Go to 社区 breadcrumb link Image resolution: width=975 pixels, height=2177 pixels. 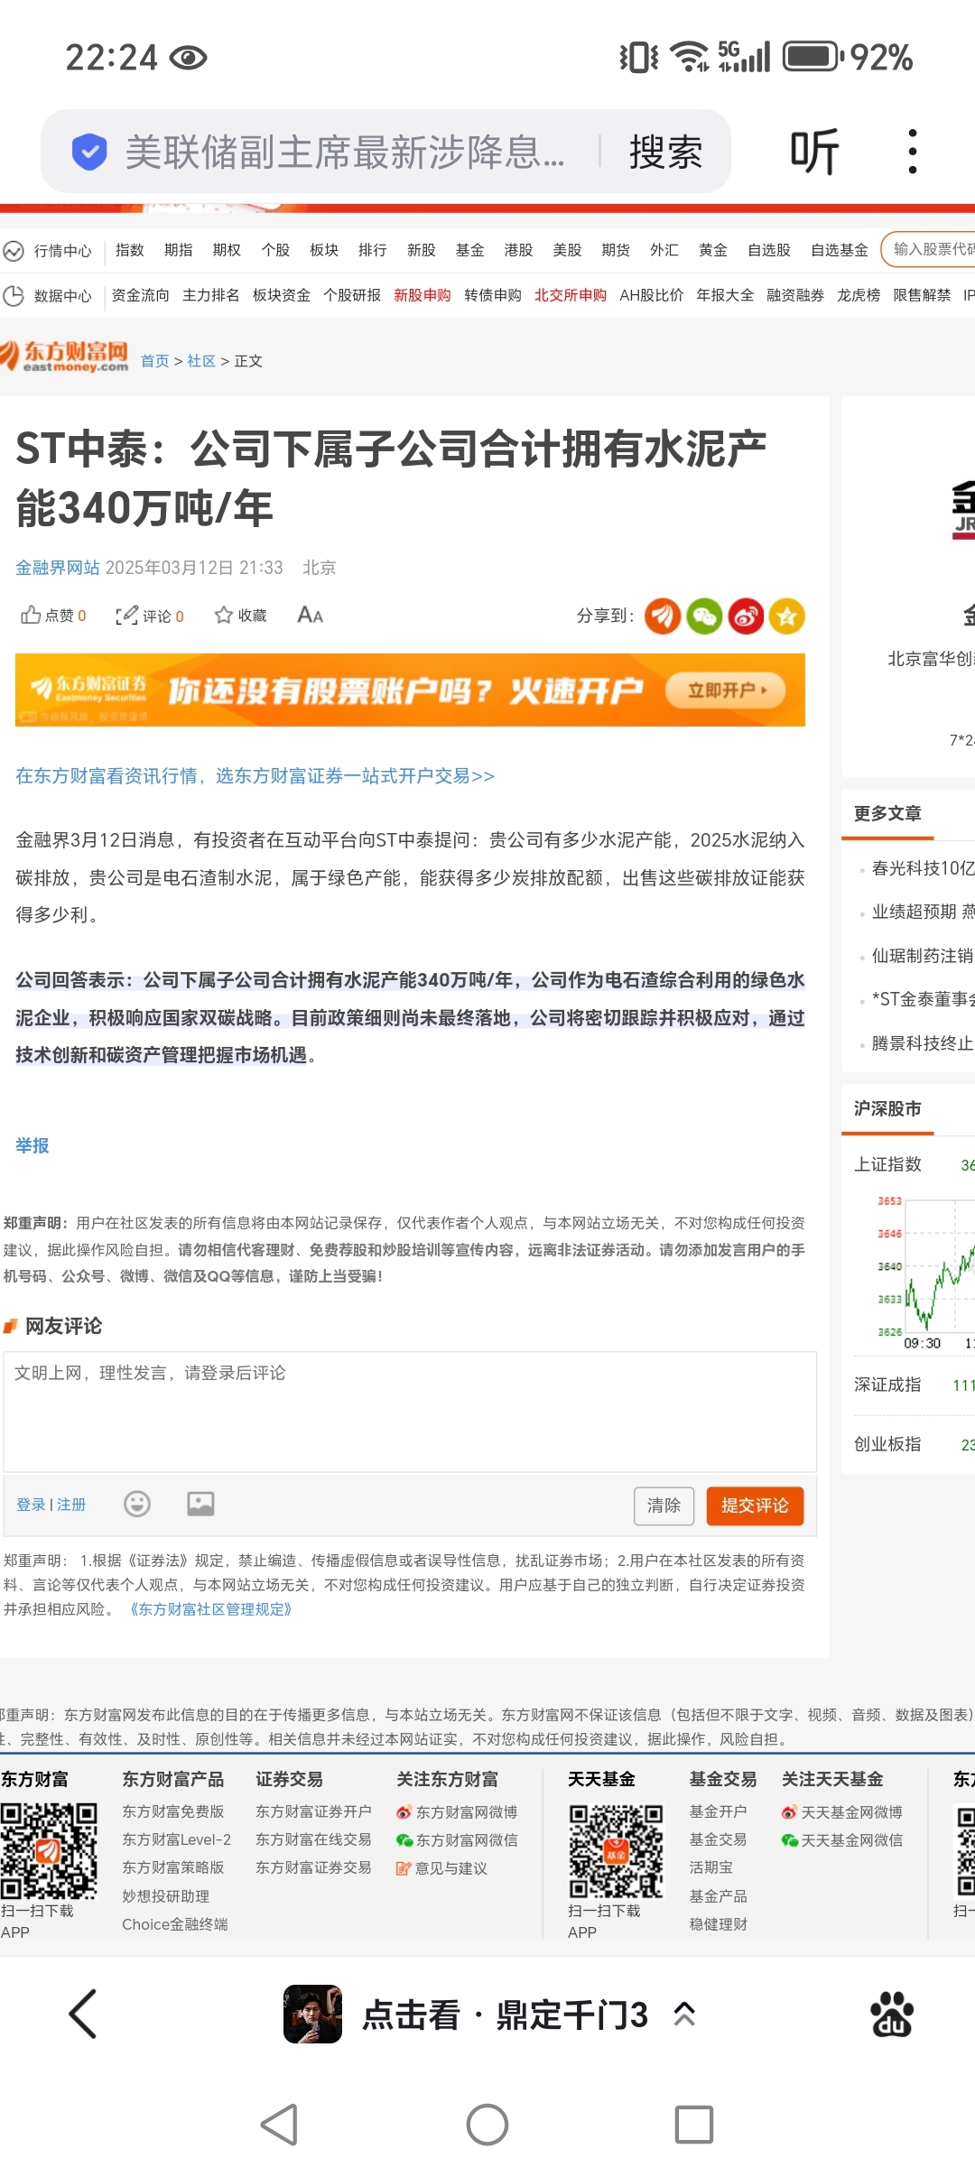pos(201,361)
